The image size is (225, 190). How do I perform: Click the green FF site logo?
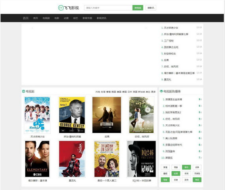coord(61,8)
